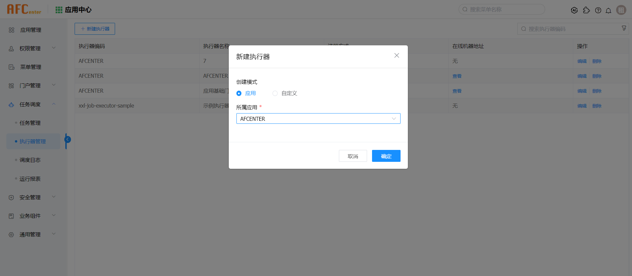Open 调度日志 in the sidebar
The image size is (632, 276).
30,160
